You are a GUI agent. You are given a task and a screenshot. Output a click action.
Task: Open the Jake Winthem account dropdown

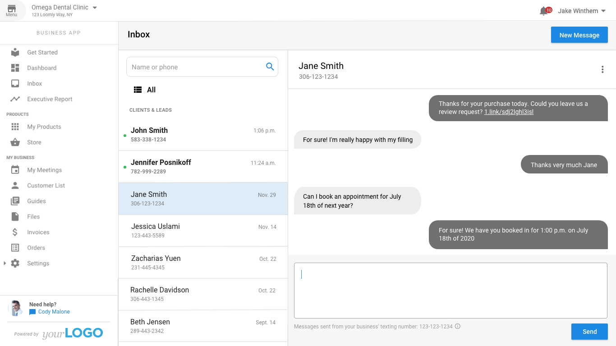(581, 10)
